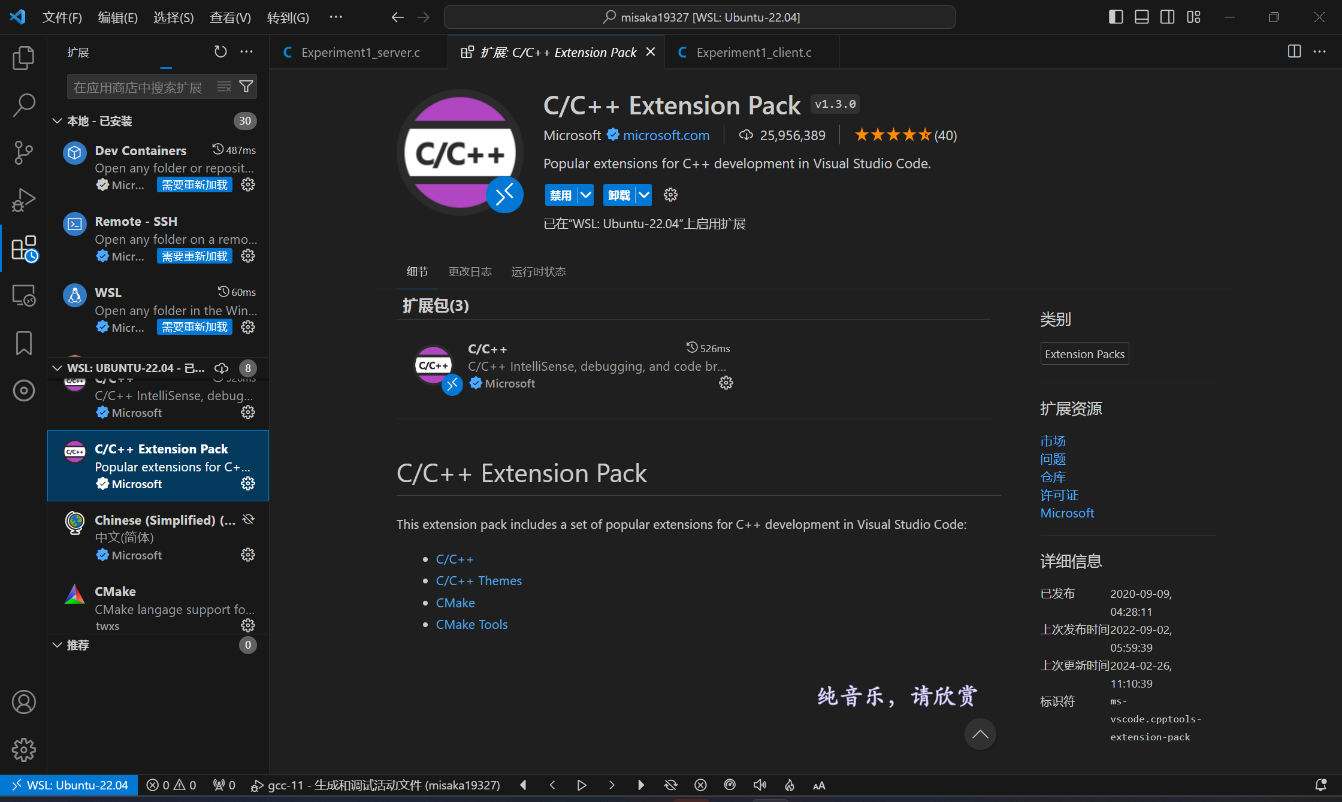Open the Run and Debug view
Viewport: 1342px width, 802px height.
click(23, 200)
